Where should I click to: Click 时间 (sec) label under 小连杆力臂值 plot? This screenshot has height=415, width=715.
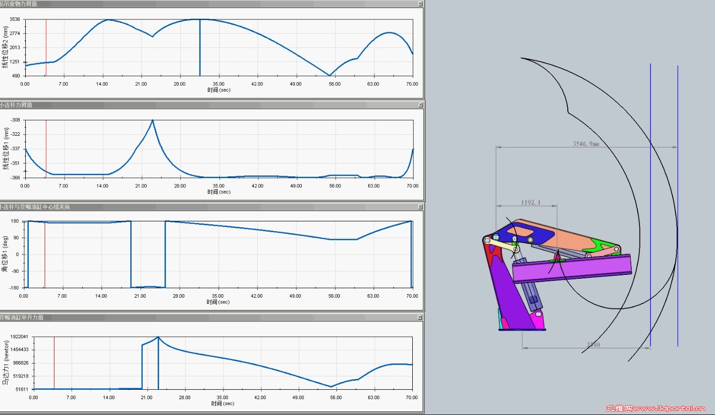pos(219,192)
